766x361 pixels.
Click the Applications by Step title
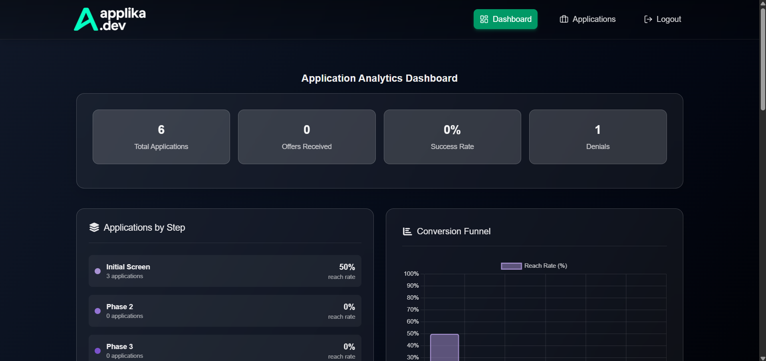[144, 228]
